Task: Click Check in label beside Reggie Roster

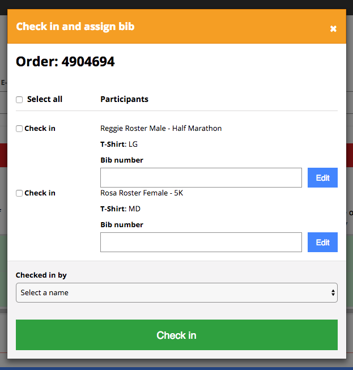Action: 40,129
